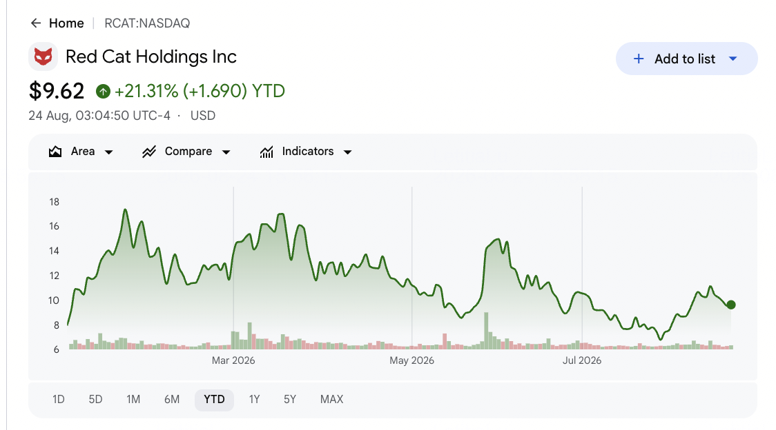Click the Mar 2026 axis label
Screen dimensions: 776x430
(233, 360)
